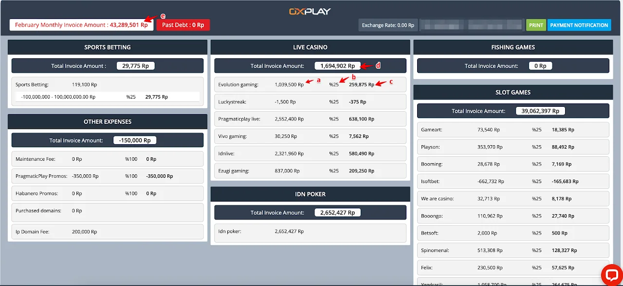Viewport: 623px width, 286px height.
Task: Click the Purchased domains row
Action: coord(108,212)
